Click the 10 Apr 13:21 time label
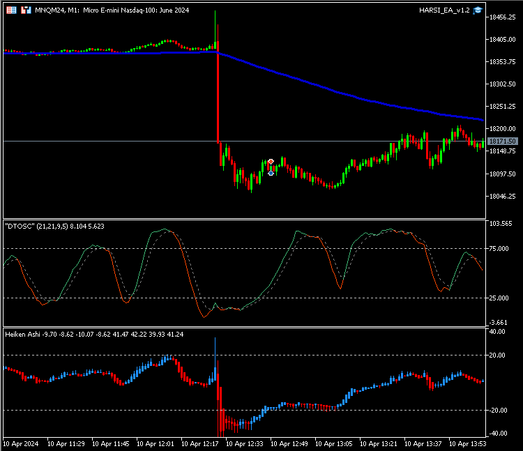This screenshot has width=523, height=451. point(379,444)
